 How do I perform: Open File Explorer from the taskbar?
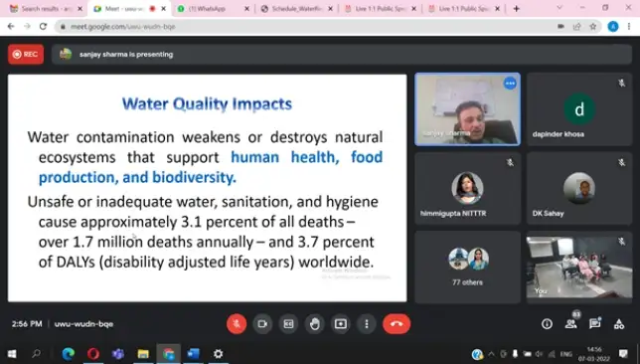tap(143, 354)
